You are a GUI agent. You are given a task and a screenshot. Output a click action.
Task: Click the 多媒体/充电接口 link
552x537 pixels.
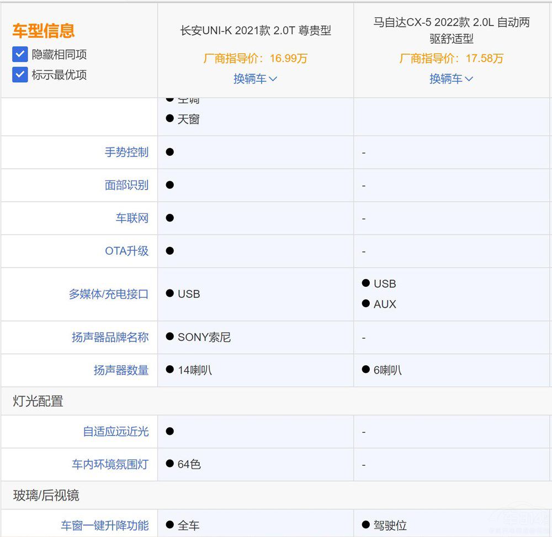(108, 294)
